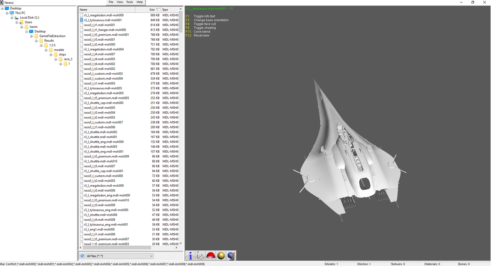491x266 pixels.
Task: Click the blue sphere with hand icon
Action: (x=231, y=256)
